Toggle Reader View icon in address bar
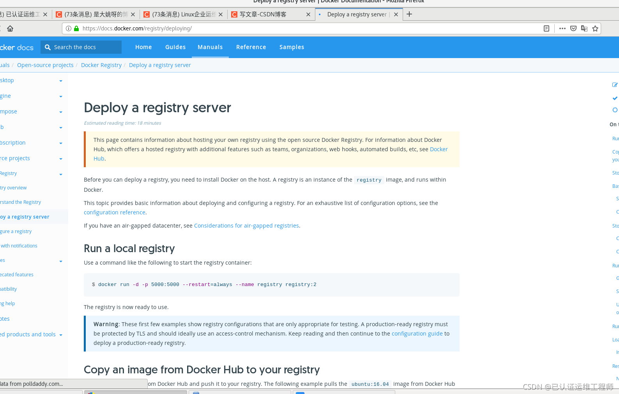619x394 pixels. 546,28
